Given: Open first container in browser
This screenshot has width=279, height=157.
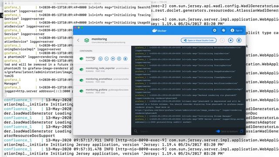Looking at the screenshot, I should (100, 58).
